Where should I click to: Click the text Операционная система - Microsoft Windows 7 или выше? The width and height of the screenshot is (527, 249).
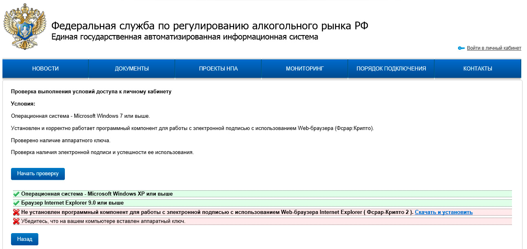click(x=80, y=116)
